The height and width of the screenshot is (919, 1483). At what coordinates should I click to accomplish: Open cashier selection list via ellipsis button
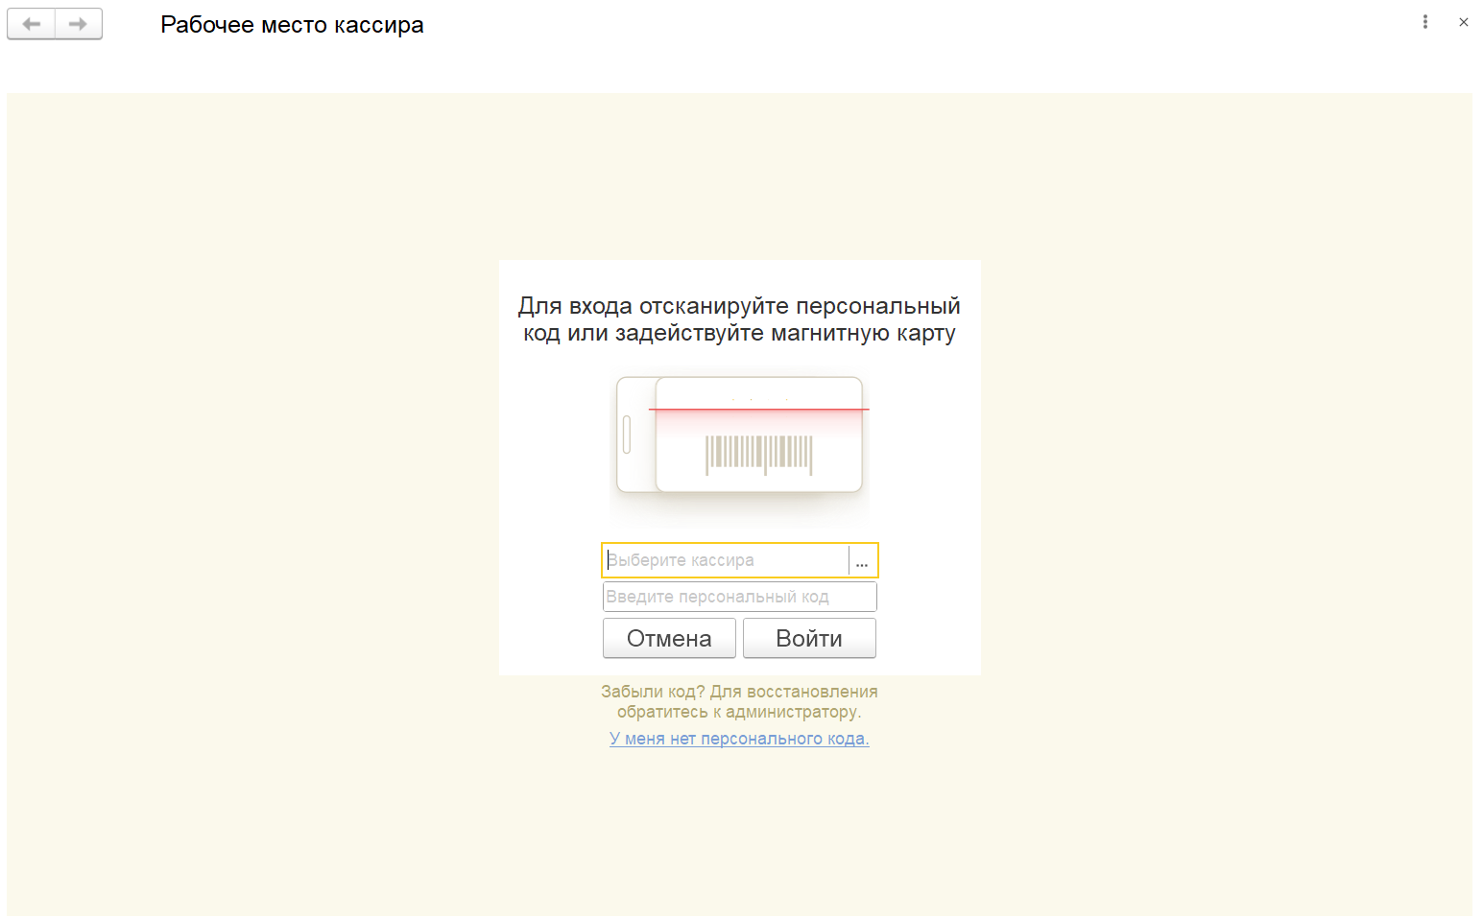pyautogui.click(x=862, y=560)
